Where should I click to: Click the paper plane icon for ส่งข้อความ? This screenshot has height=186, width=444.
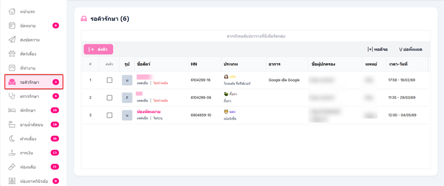pos(12,40)
